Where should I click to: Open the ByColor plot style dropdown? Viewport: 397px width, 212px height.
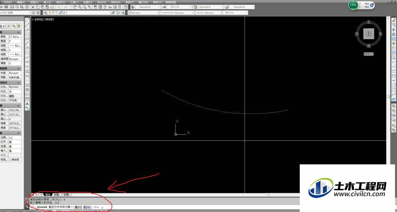point(235,12)
